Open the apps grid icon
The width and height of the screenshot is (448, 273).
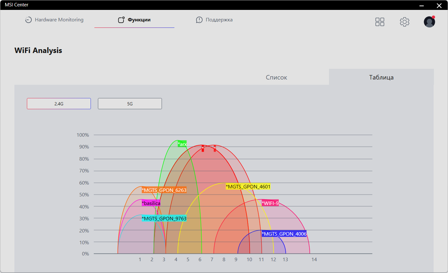pyautogui.click(x=380, y=22)
